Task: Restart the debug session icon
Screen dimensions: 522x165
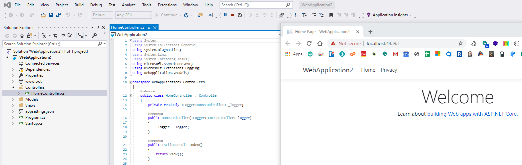Action: pos(240,15)
